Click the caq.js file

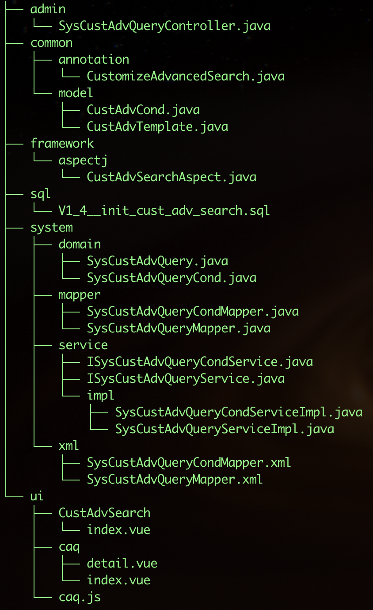click(x=80, y=597)
